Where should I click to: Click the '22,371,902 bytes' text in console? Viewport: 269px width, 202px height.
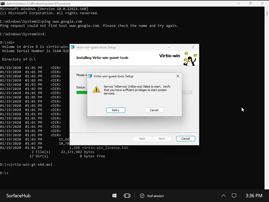click(78, 152)
